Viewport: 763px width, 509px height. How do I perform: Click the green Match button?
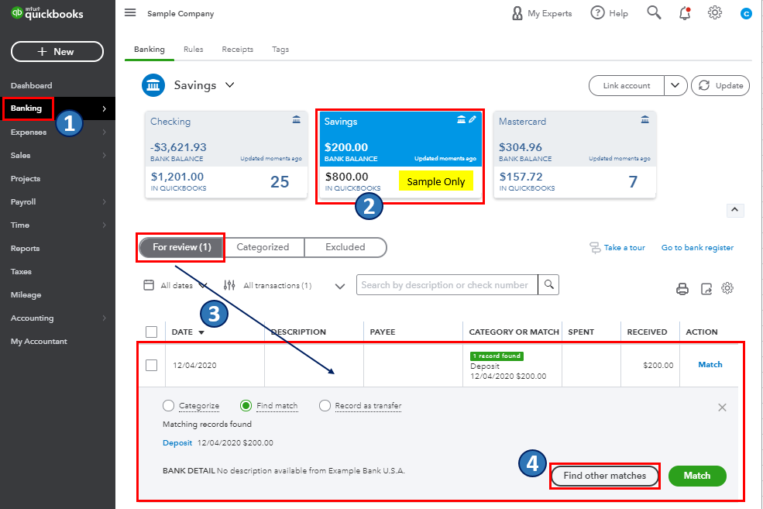696,476
